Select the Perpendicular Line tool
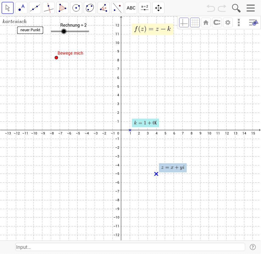 coord(49,8)
